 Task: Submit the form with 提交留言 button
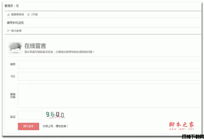click(28, 126)
